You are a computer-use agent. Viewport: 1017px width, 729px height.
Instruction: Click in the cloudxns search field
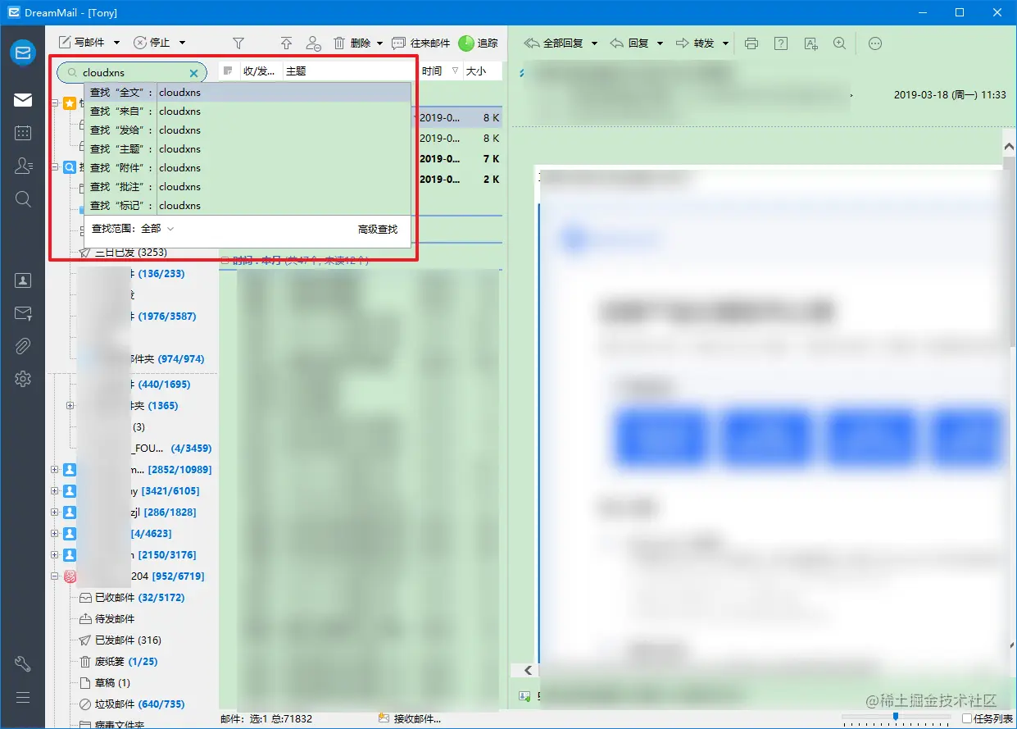click(134, 72)
